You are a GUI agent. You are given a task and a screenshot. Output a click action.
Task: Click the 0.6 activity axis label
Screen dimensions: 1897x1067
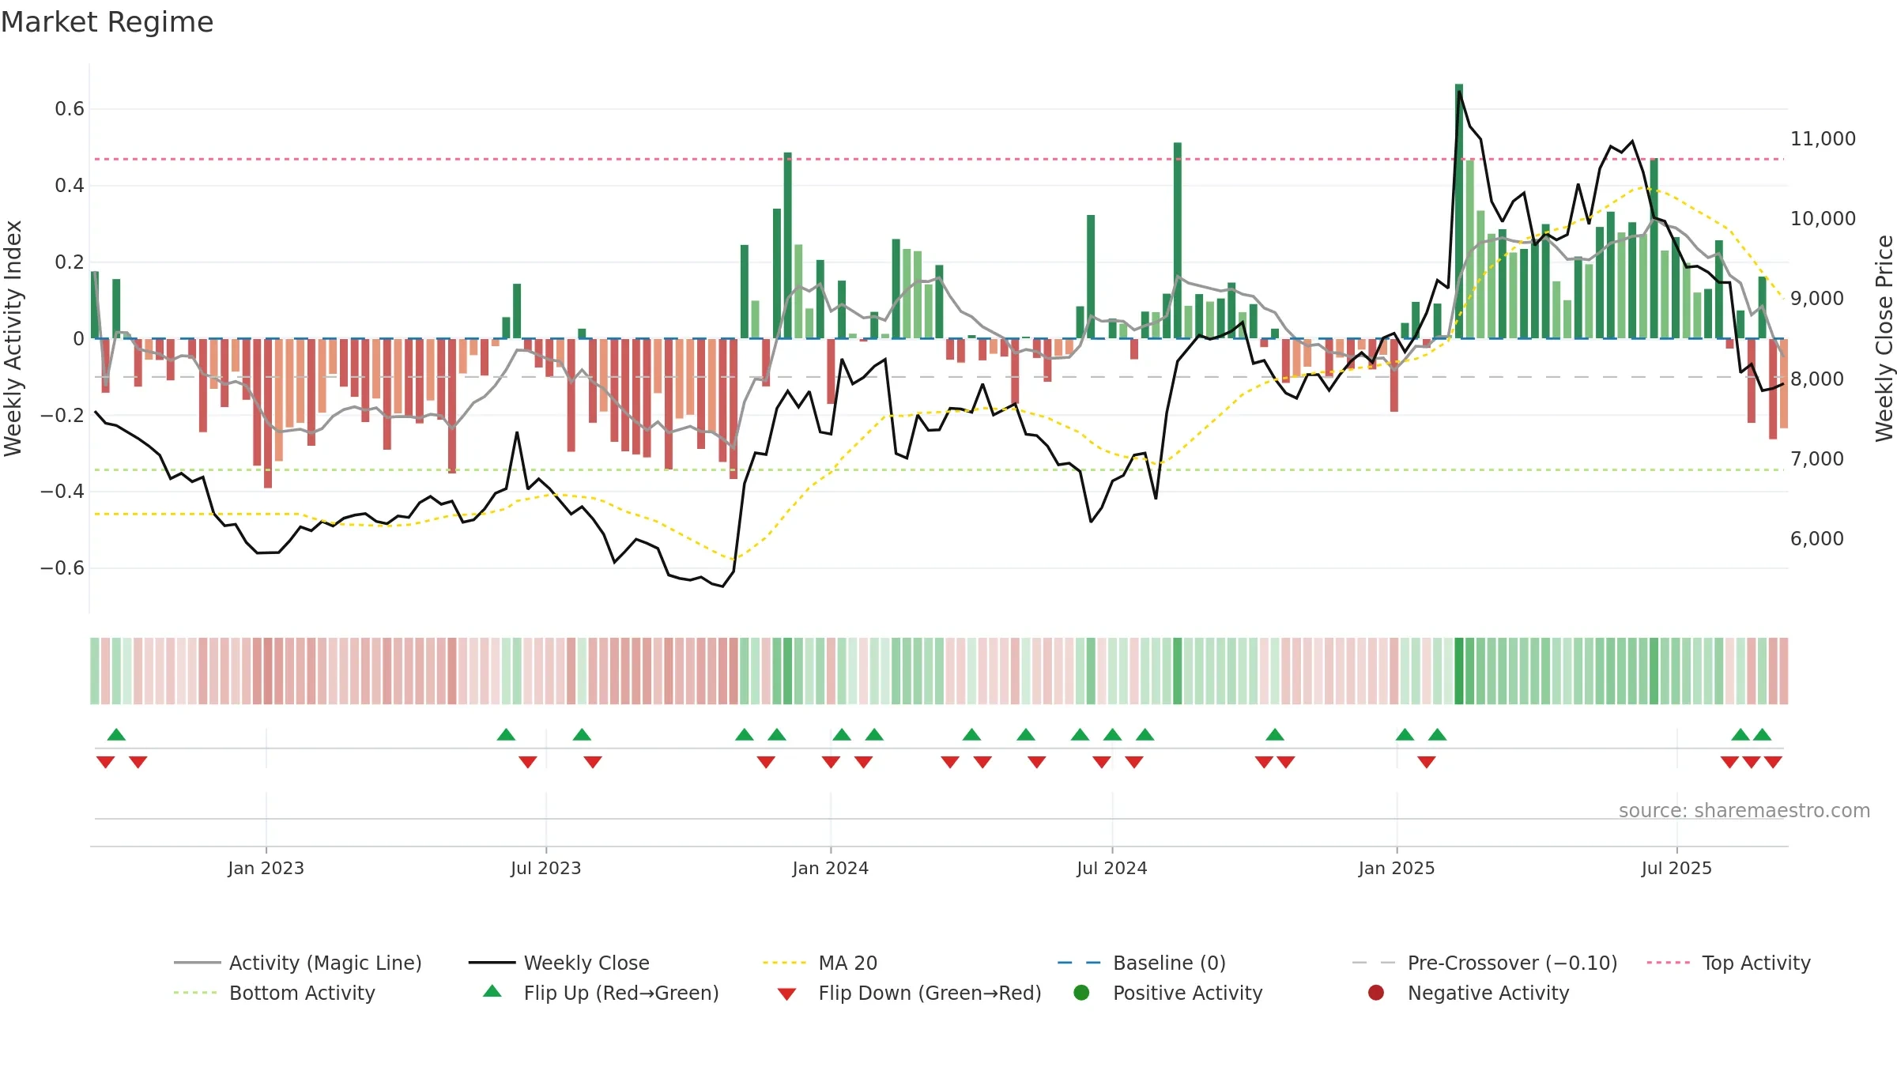pos(70,109)
